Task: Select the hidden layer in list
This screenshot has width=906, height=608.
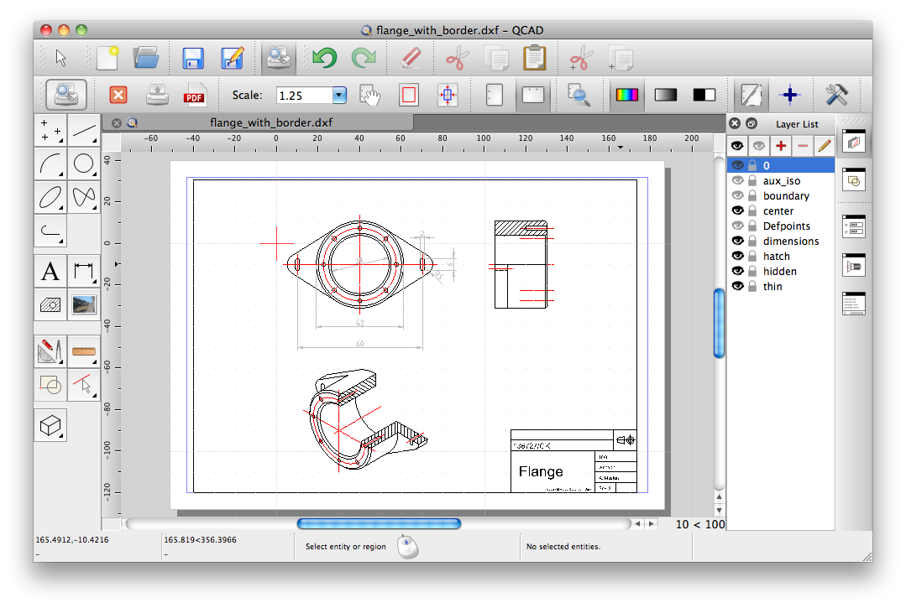Action: pyautogui.click(x=780, y=272)
